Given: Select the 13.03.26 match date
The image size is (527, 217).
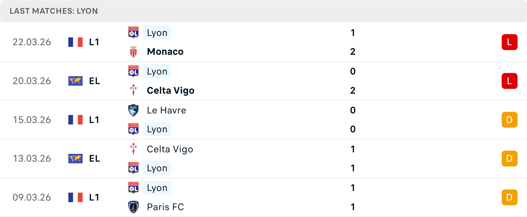Looking at the screenshot, I should pyautogui.click(x=32, y=159).
